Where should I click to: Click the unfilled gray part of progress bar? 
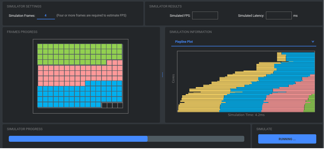[x=196, y=139]
